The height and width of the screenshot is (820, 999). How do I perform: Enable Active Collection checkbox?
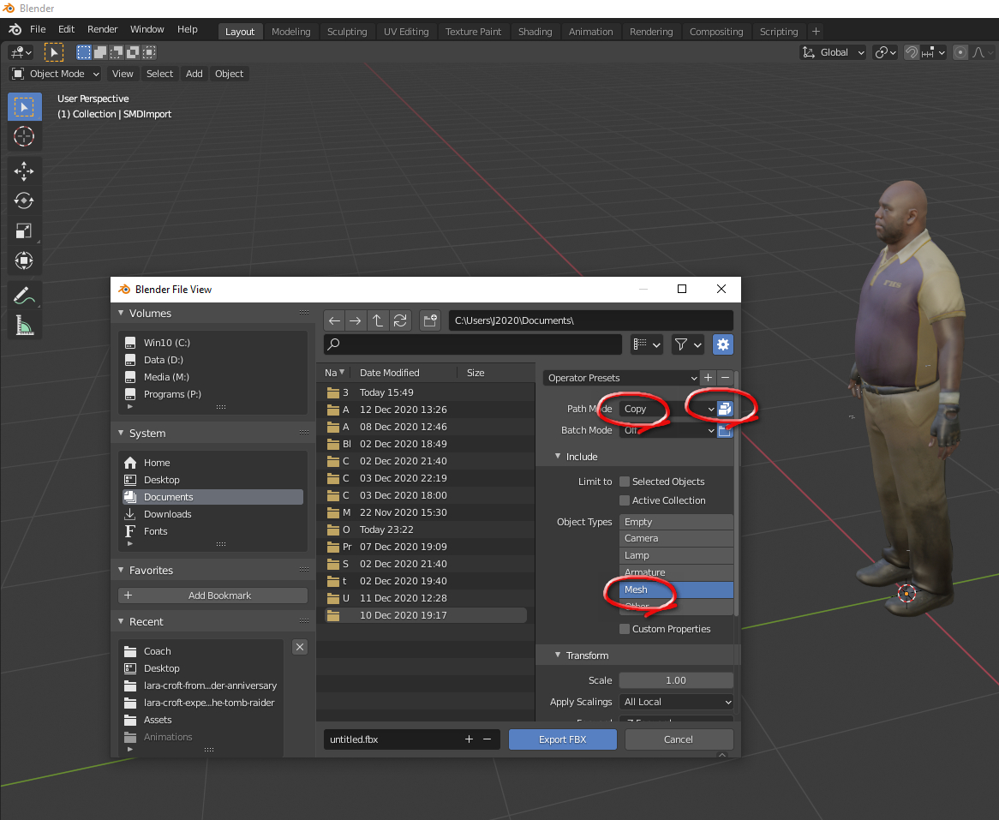pyautogui.click(x=625, y=500)
